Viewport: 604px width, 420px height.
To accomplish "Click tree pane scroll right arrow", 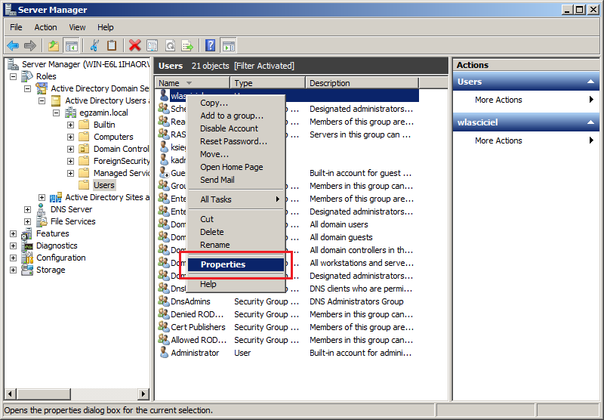I will (x=143, y=394).
